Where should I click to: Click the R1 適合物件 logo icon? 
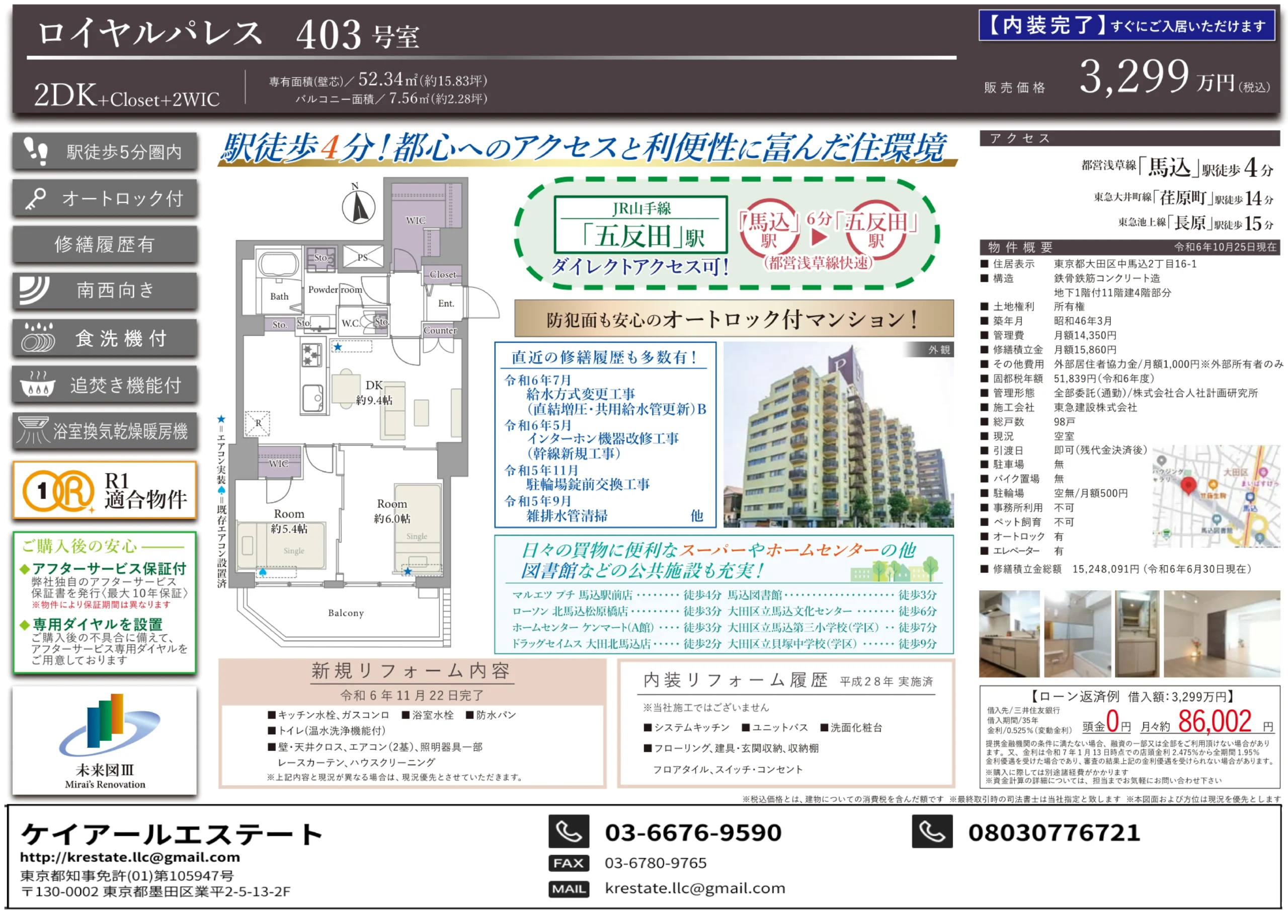[x=58, y=490]
